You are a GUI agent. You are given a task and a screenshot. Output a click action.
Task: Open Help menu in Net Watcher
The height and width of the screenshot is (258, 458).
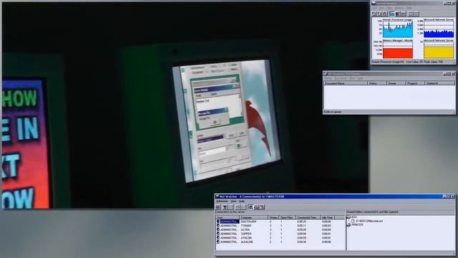coord(242,201)
